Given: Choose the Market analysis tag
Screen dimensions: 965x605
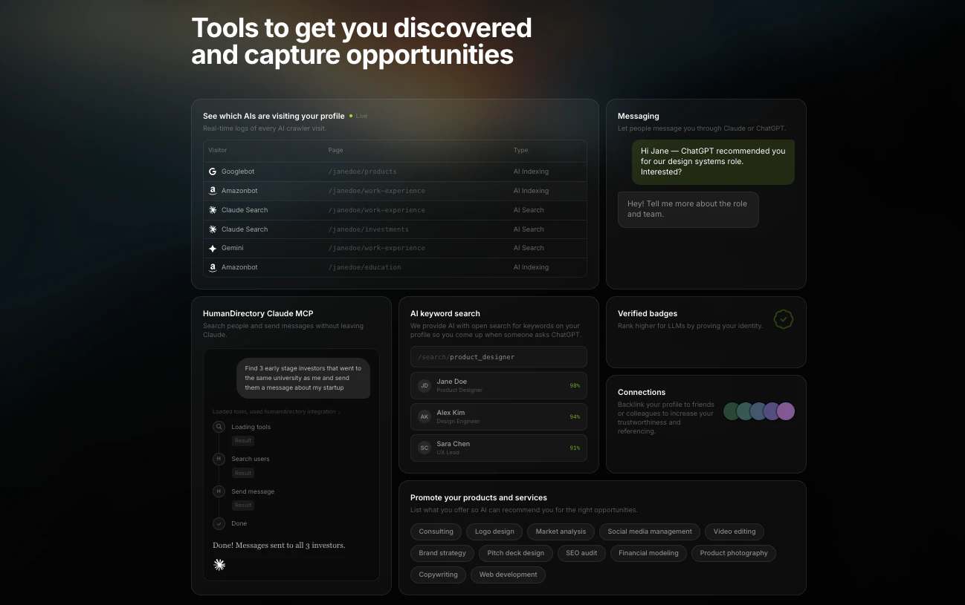Looking at the screenshot, I should pyautogui.click(x=561, y=532).
